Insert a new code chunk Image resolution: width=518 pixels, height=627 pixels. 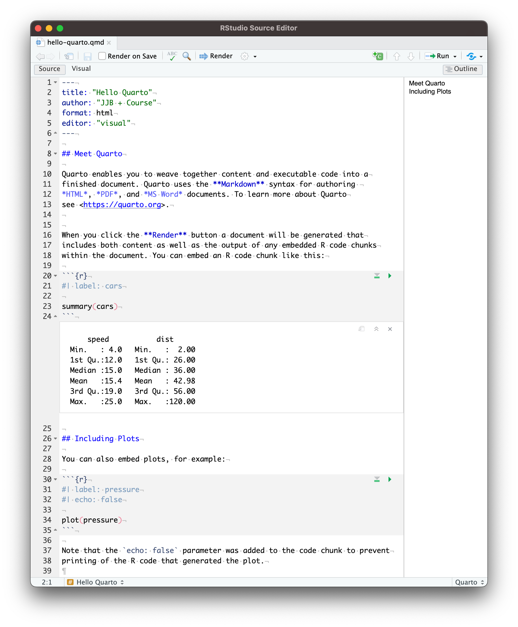pyautogui.click(x=377, y=56)
